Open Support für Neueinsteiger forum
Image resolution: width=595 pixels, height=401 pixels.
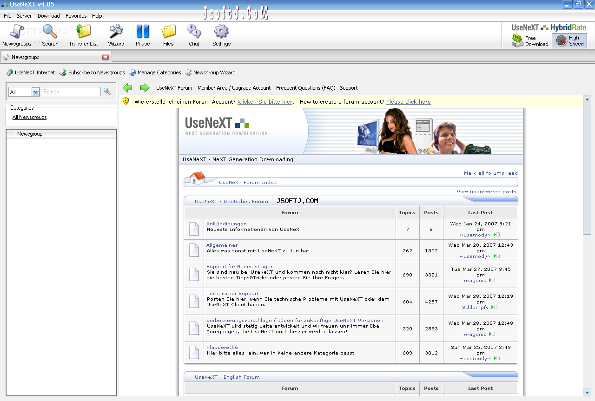[x=239, y=266]
